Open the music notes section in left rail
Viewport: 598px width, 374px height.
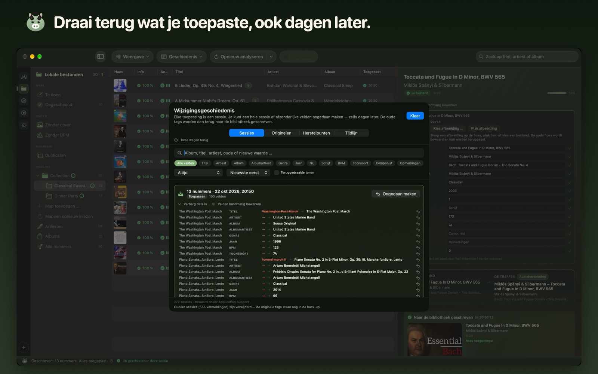coord(24,76)
